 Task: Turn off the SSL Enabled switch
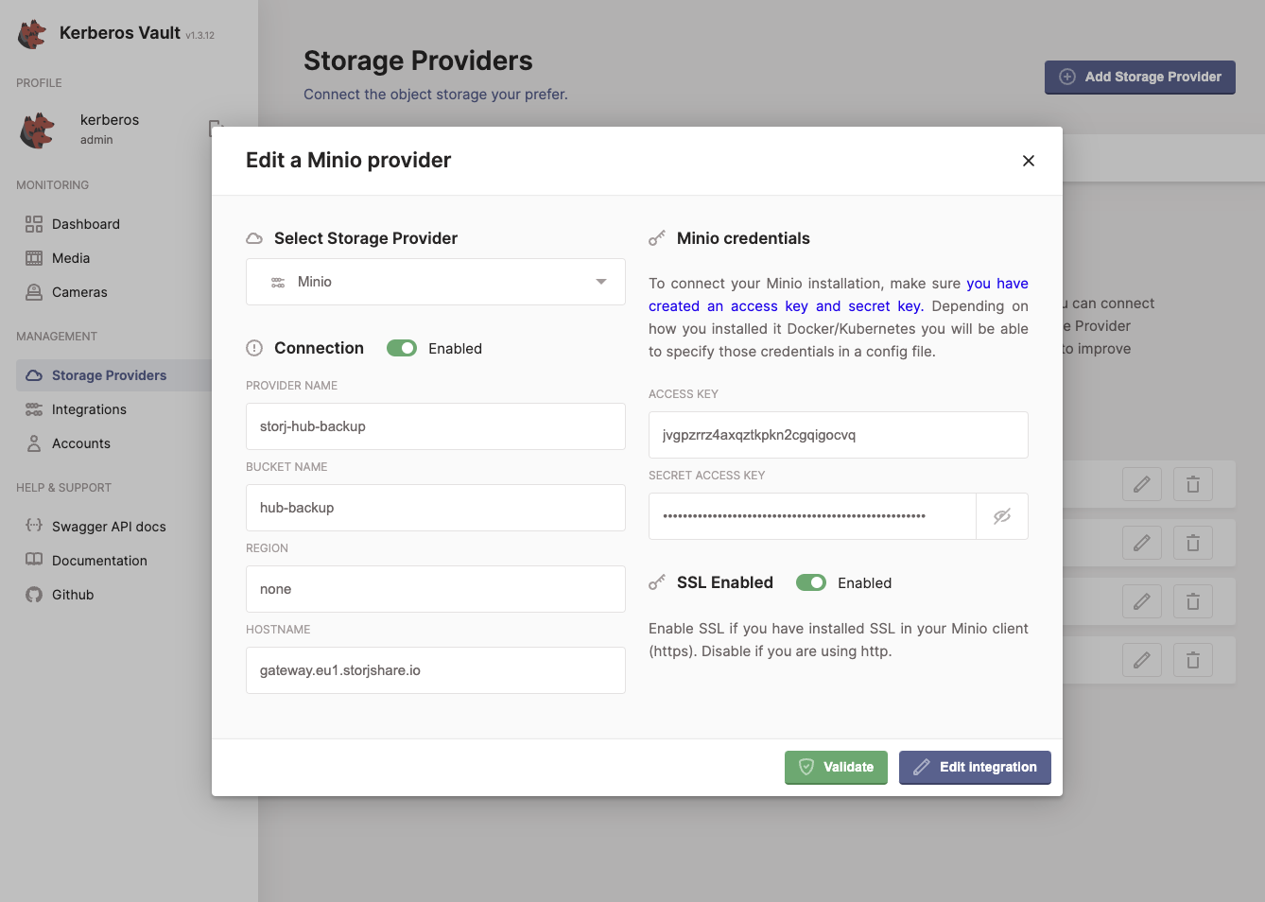point(811,582)
